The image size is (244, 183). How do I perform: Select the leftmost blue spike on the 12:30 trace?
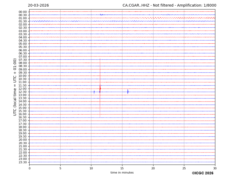[x=94, y=92]
